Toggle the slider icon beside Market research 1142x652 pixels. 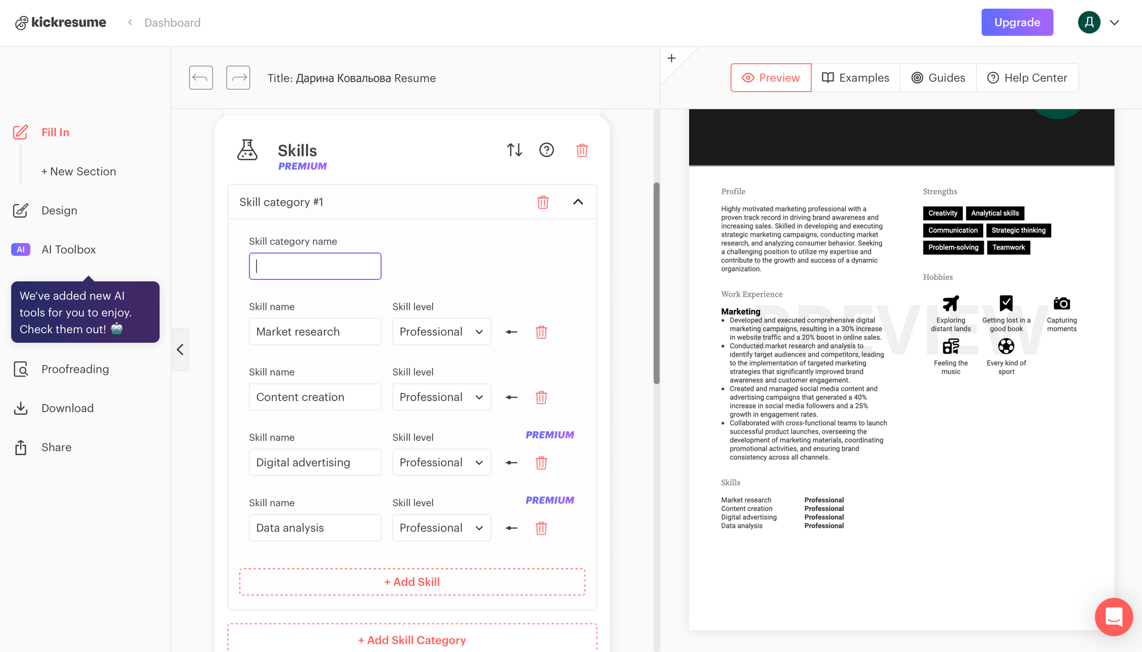512,332
